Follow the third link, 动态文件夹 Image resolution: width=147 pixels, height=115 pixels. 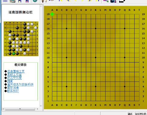click(15, 78)
